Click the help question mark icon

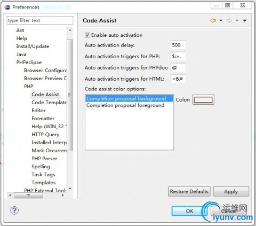pyautogui.click(x=14, y=211)
